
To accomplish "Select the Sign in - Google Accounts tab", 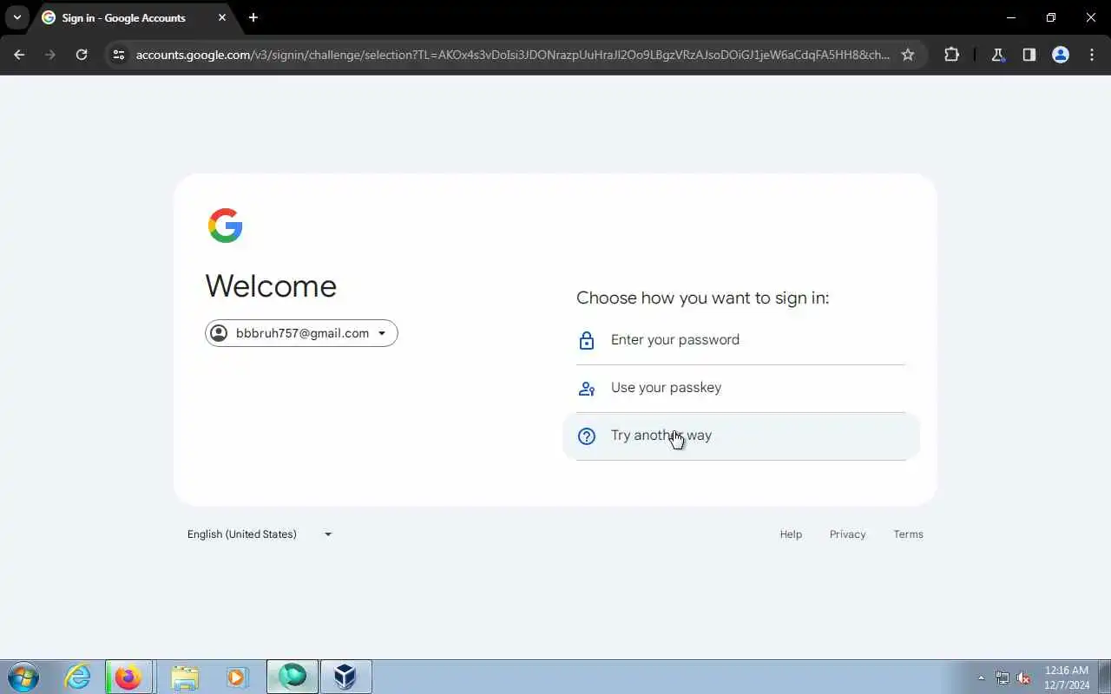I will pos(135,18).
